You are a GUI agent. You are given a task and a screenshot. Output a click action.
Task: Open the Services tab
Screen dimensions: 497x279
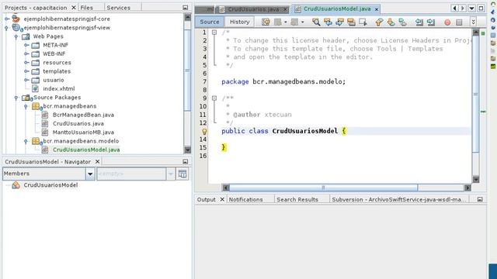click(119, 8)
